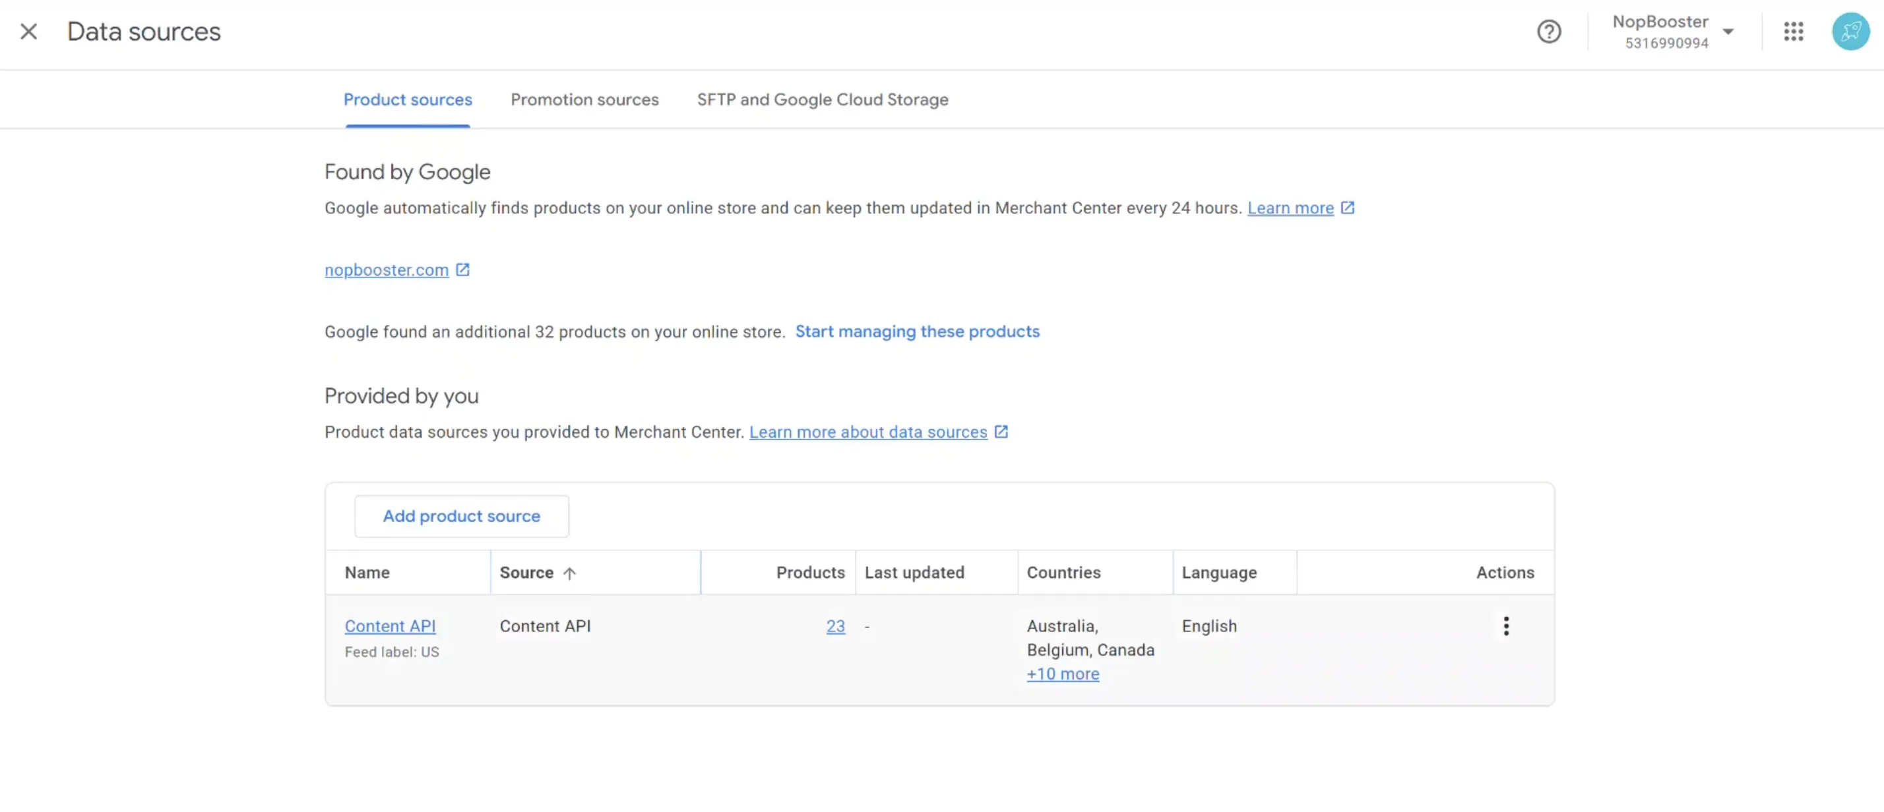
Task: Click the Add product source button
Action: tap(462, 516)
